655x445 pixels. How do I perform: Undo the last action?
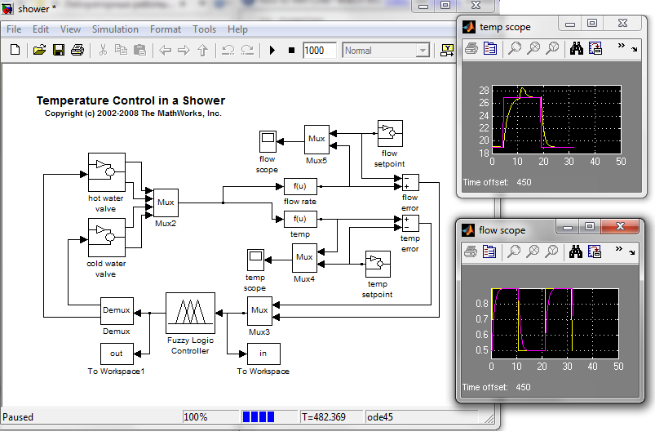coord(228,50)
